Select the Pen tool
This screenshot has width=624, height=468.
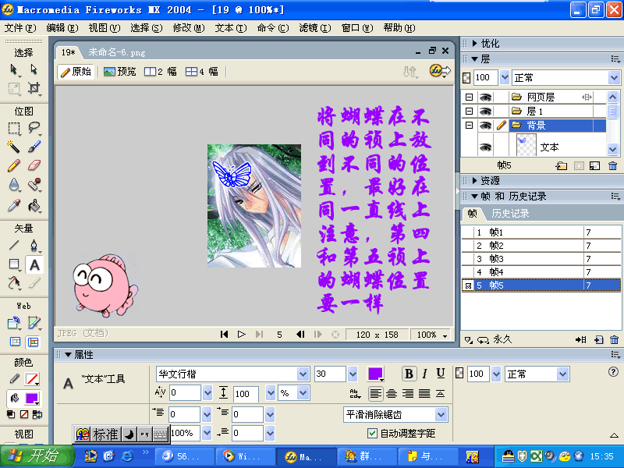pos(34,245)
